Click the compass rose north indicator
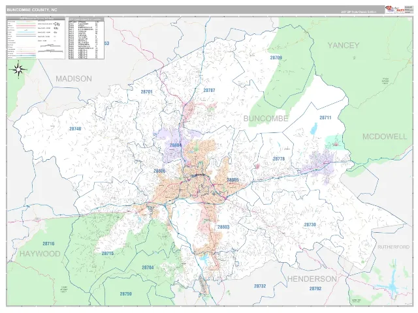 pyautogui.click(x=18, y=70)
